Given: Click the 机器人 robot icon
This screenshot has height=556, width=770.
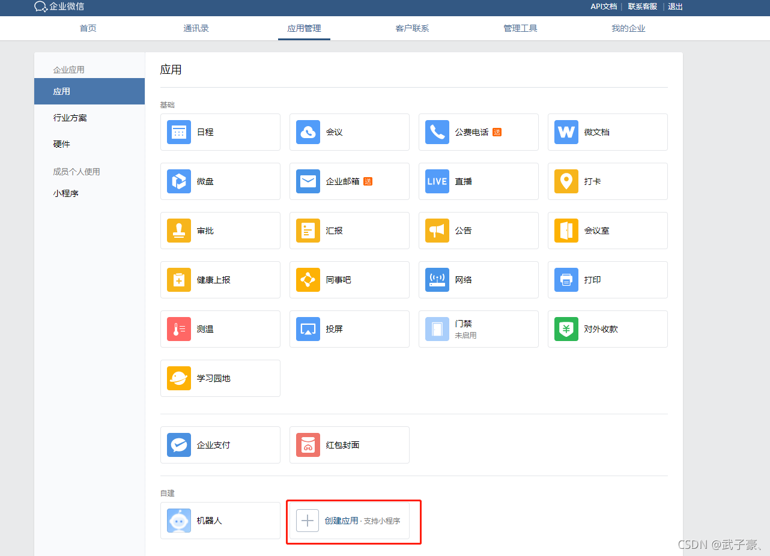Looking at the screenshot, I should [x=179, y=521].
